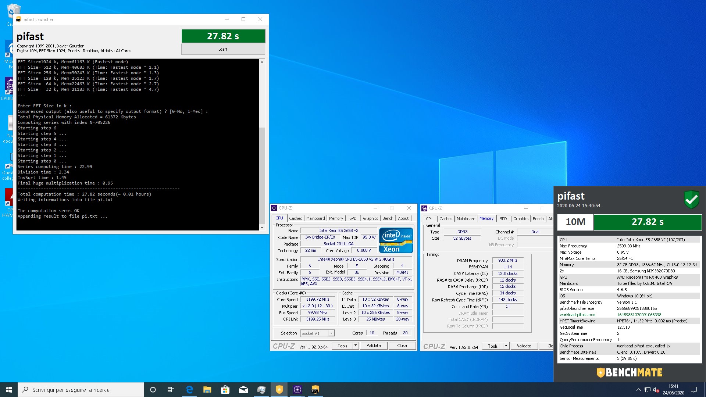Click the BenchMate logo at panel bottom

pos(630,373)
